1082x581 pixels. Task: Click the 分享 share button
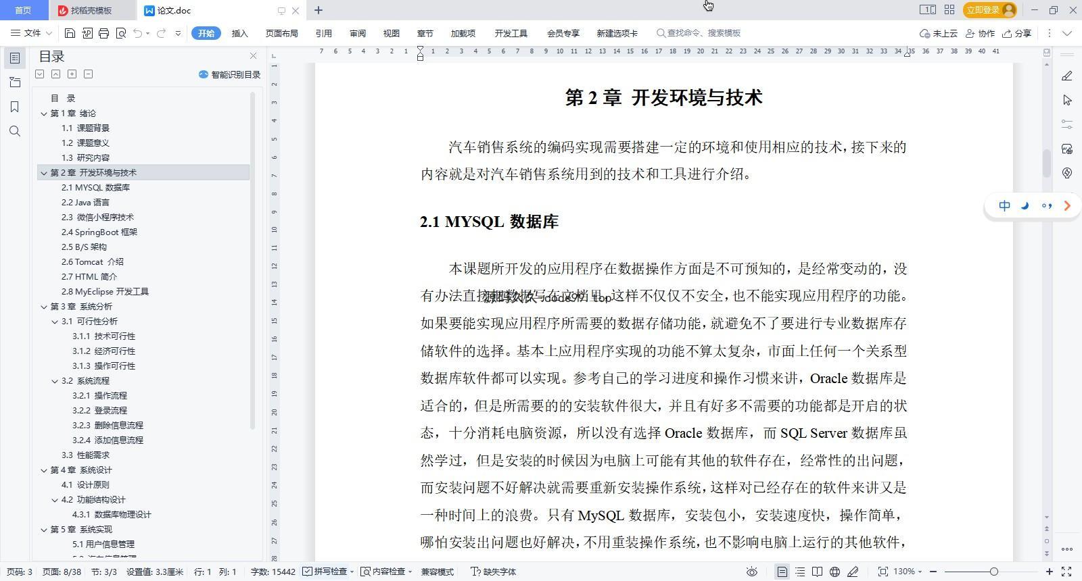point(1017,33)
